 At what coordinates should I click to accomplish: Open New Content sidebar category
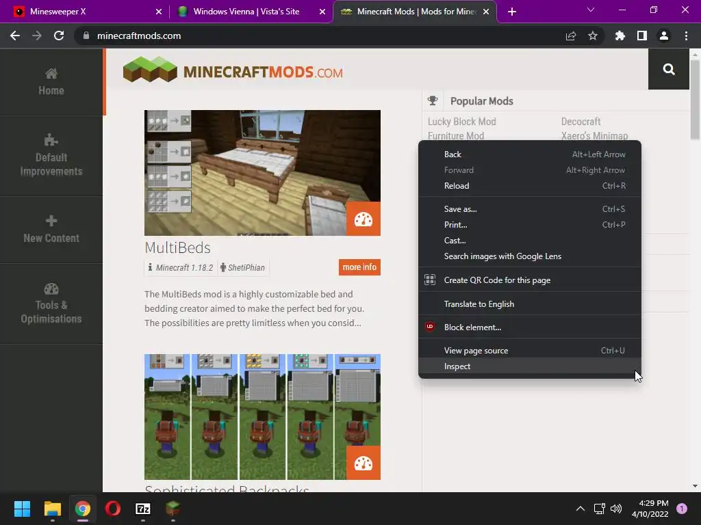[x=51, y=230]
